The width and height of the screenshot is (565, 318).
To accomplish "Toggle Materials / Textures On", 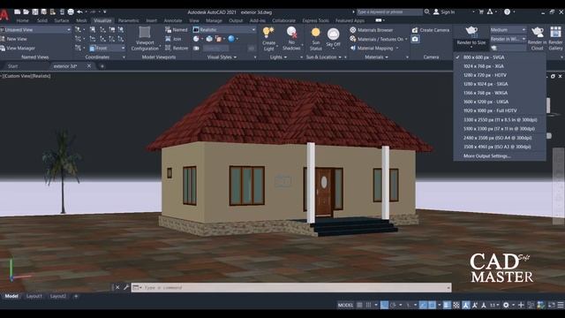I will click(x=379, y=39).
